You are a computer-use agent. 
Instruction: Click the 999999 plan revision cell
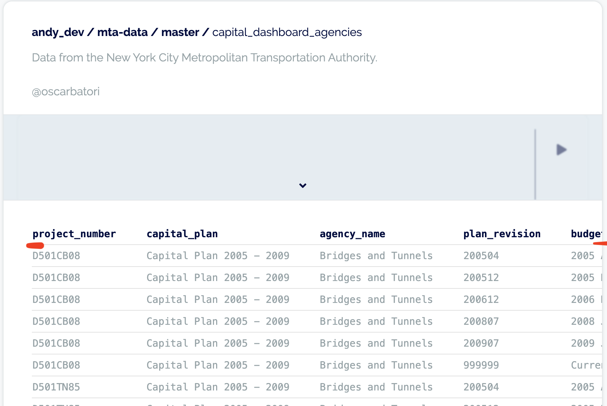click(481, 365)
